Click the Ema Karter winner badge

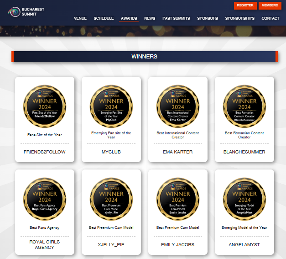[x=178, y=106]
